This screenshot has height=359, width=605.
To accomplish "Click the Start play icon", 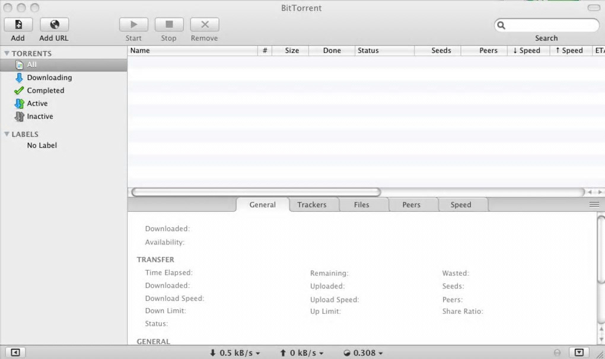I will pos(133,25).
